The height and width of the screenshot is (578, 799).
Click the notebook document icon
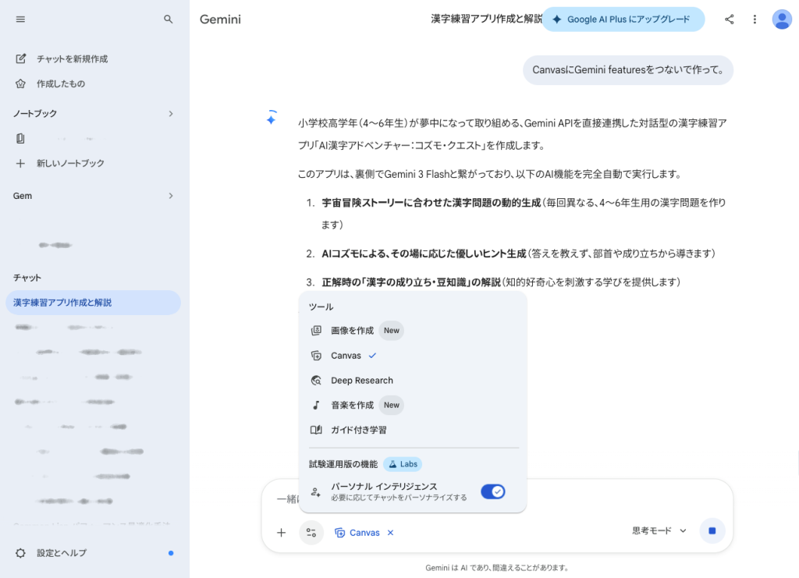pyautogui.click(x=20, y=138)
